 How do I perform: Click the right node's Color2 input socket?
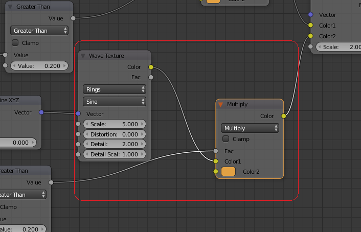[310, 36]
